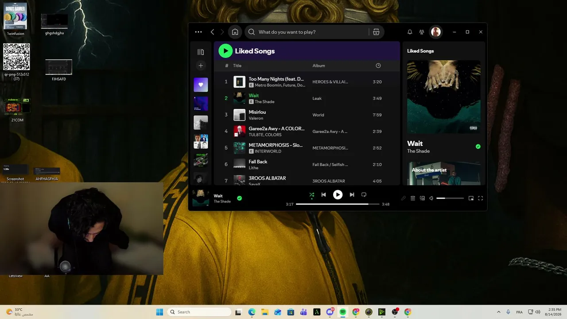Toggle the liked checkmark in the player bar

[240, 198]
